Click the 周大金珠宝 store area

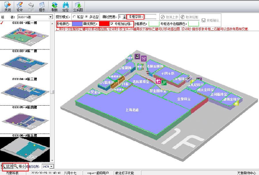[205, 90]
